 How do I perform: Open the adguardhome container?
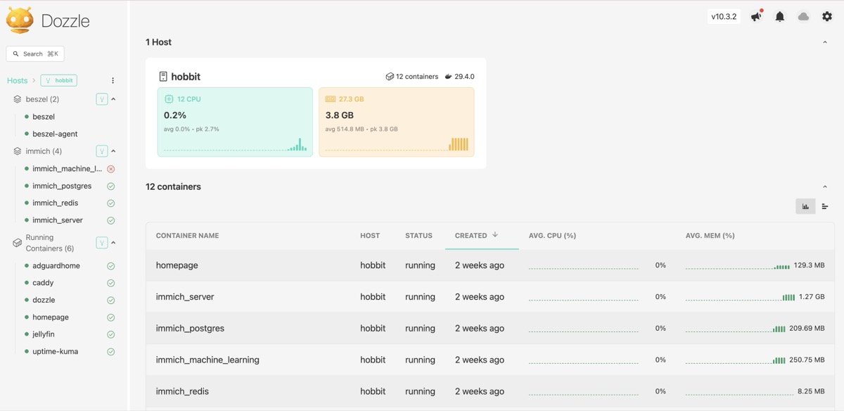coord(56,266)
